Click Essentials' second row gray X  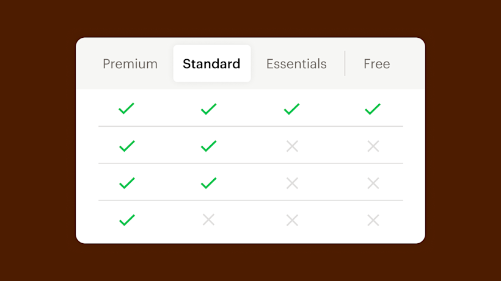(x=292, y=146)
